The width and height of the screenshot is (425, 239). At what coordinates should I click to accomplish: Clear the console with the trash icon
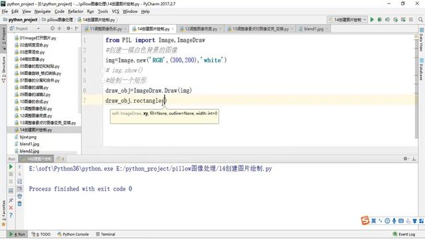click(x=19, y=204)
